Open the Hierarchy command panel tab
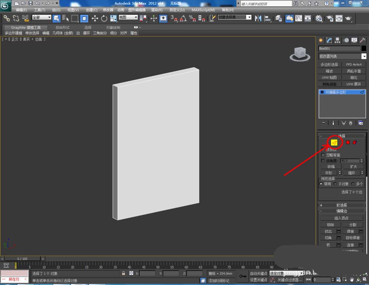This screenshot has height=285, width=369. tap(338, 41)
